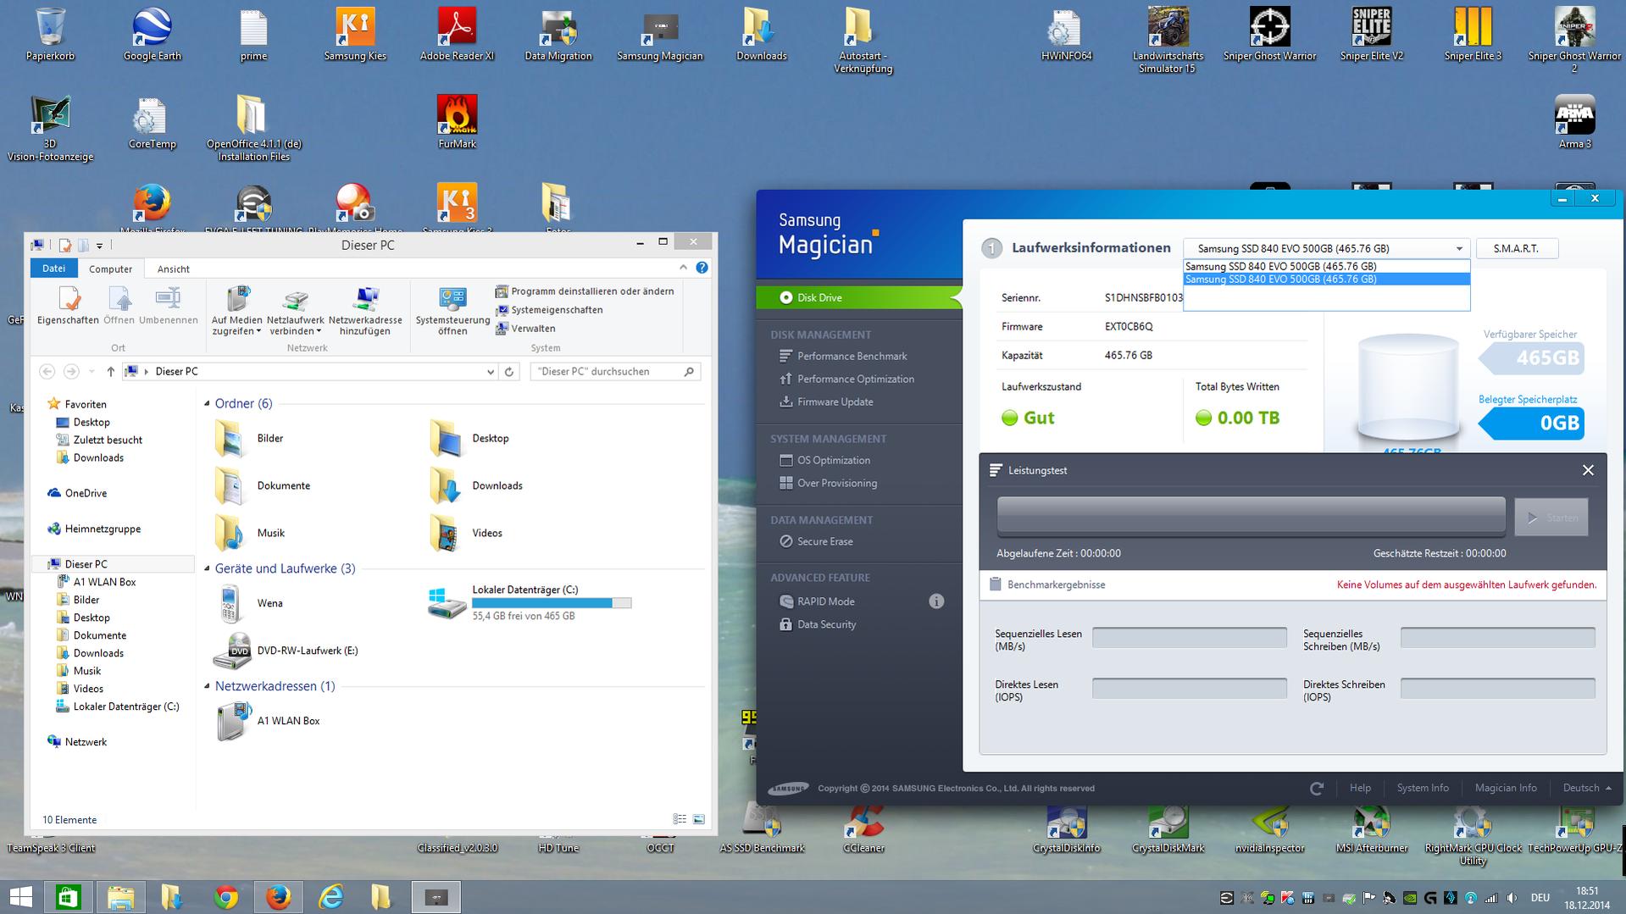Open the Datei tab in Explorer
This screenshot has width=1626, height=914.
(53, 269)
